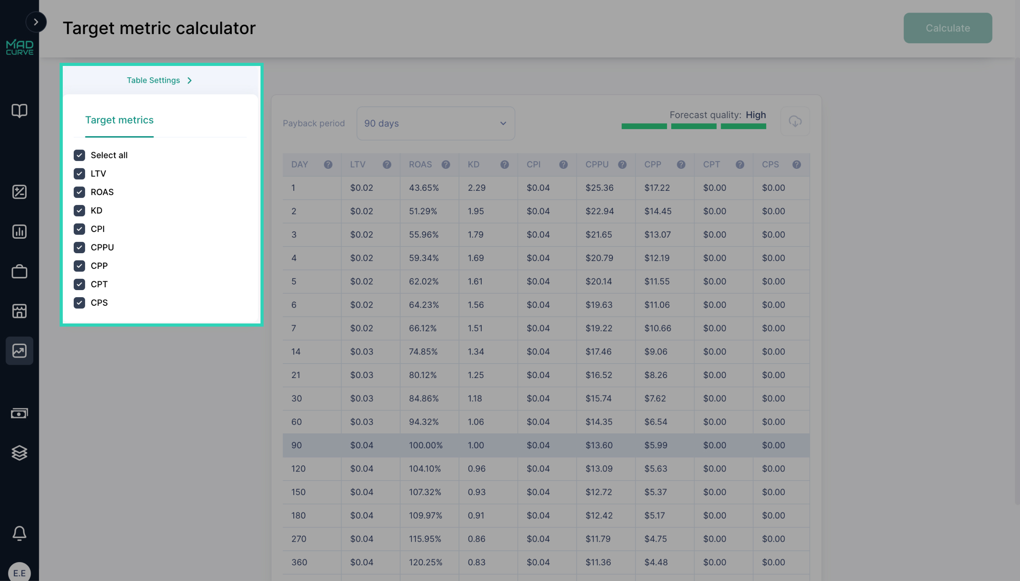Open the wallet payments icon in sidebar

point(20,413)
